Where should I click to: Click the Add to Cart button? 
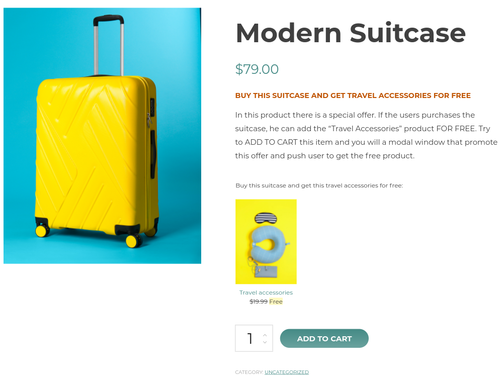(324, 338)
